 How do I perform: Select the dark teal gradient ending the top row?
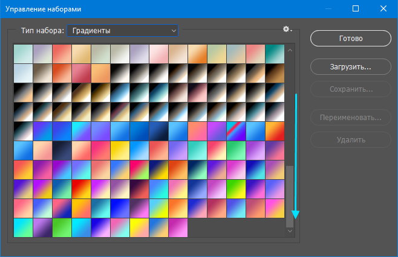tap(275, 54)
